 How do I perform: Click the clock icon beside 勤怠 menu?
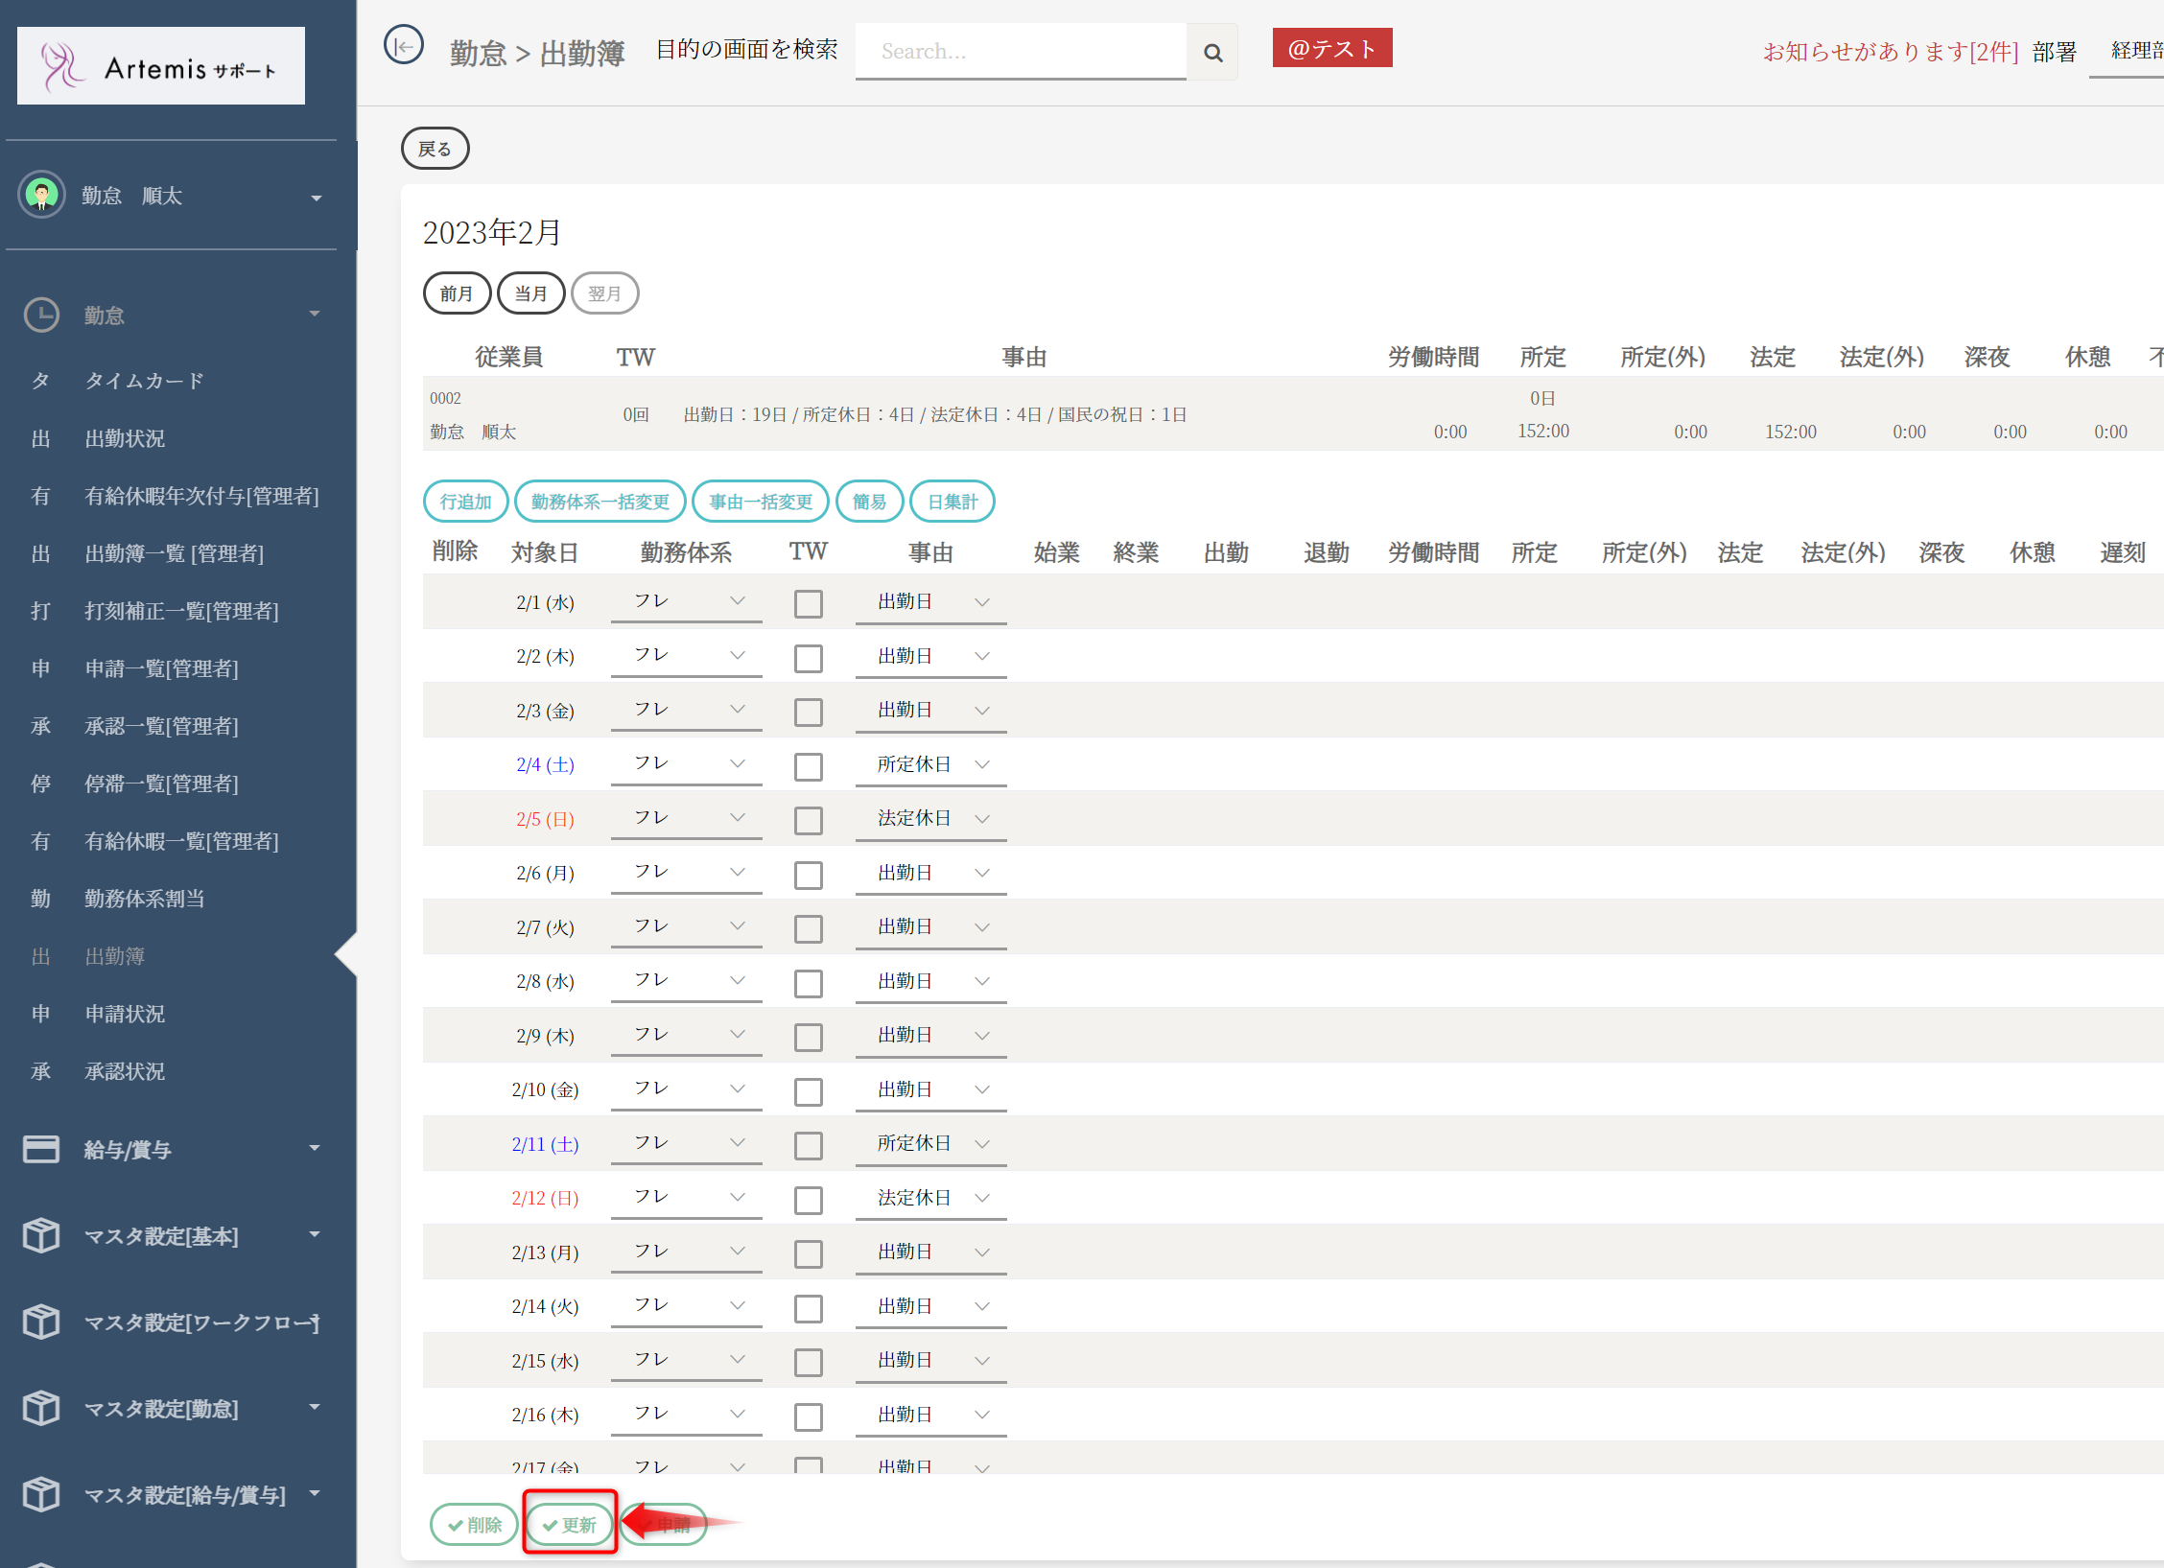click(41, 316)
